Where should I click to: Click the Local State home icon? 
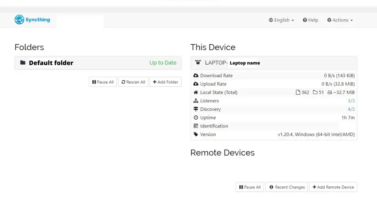(x=196, y=92)
